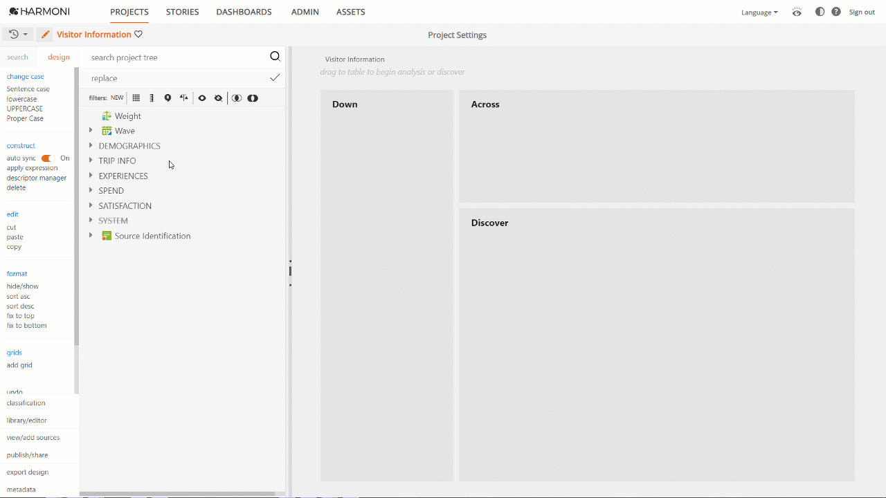Open the ASSETS menu
Screen dimensions: 886x498
351,12
